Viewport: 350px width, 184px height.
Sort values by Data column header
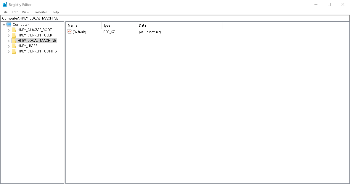click(180, 25)
